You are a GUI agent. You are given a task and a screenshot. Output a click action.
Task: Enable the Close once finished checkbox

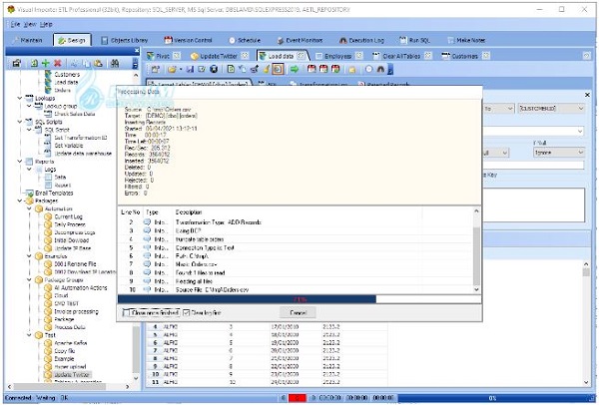[x=125, y=312]
